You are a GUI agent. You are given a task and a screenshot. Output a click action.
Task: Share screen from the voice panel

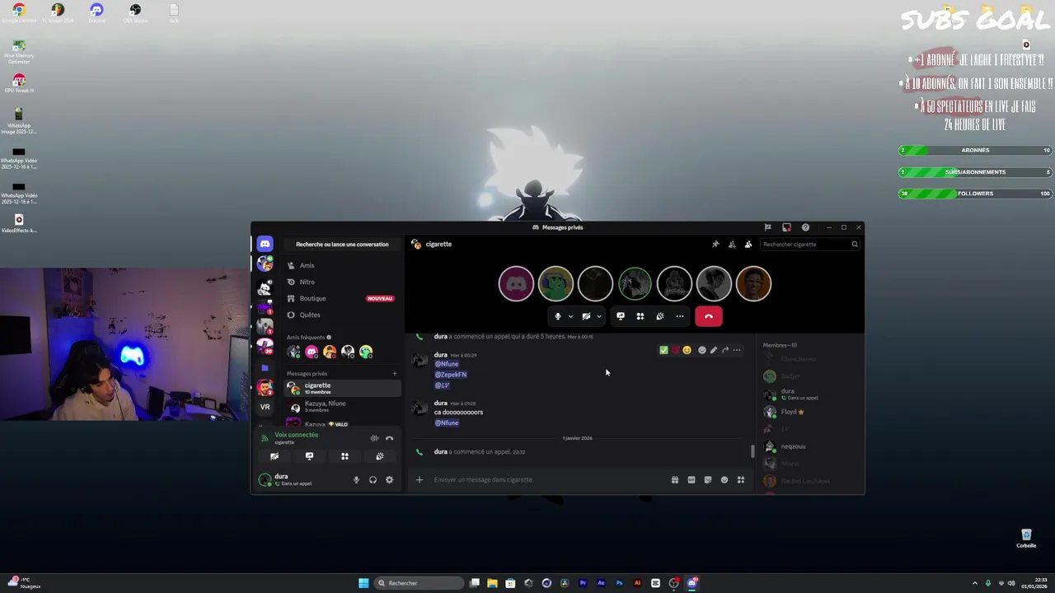[x=309, y=456]
